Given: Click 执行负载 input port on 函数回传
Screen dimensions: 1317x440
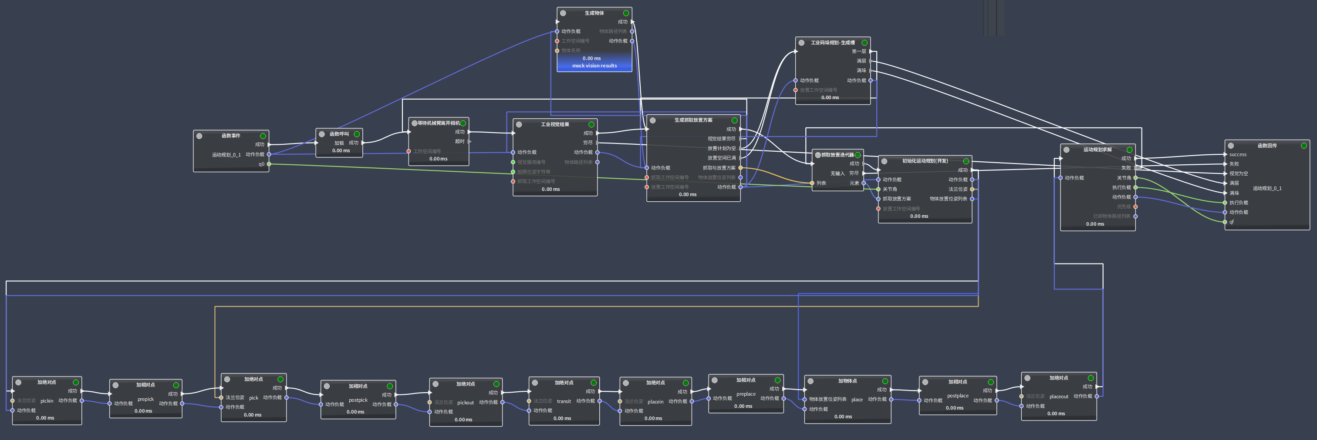Looking at the screenshot, I should (x=1225, y=203).
